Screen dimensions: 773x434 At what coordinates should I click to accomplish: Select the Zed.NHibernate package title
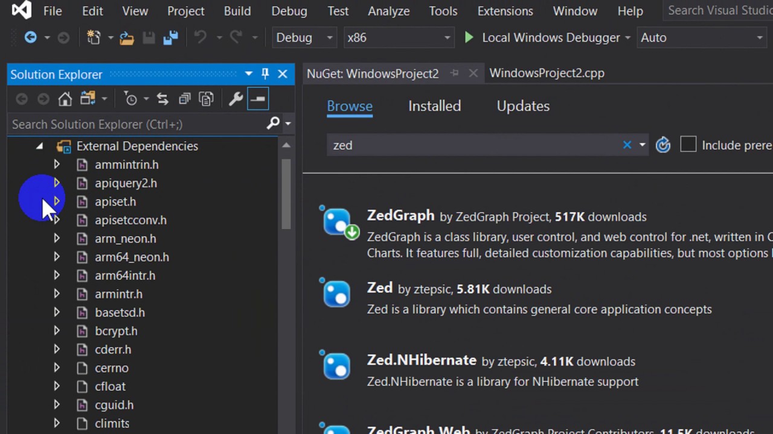pyautogui.click(x=422, y=360)
